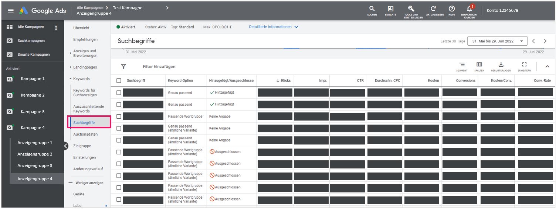
Task: Check the second Ausgeschlossen row checkbox
Action: 119,164
